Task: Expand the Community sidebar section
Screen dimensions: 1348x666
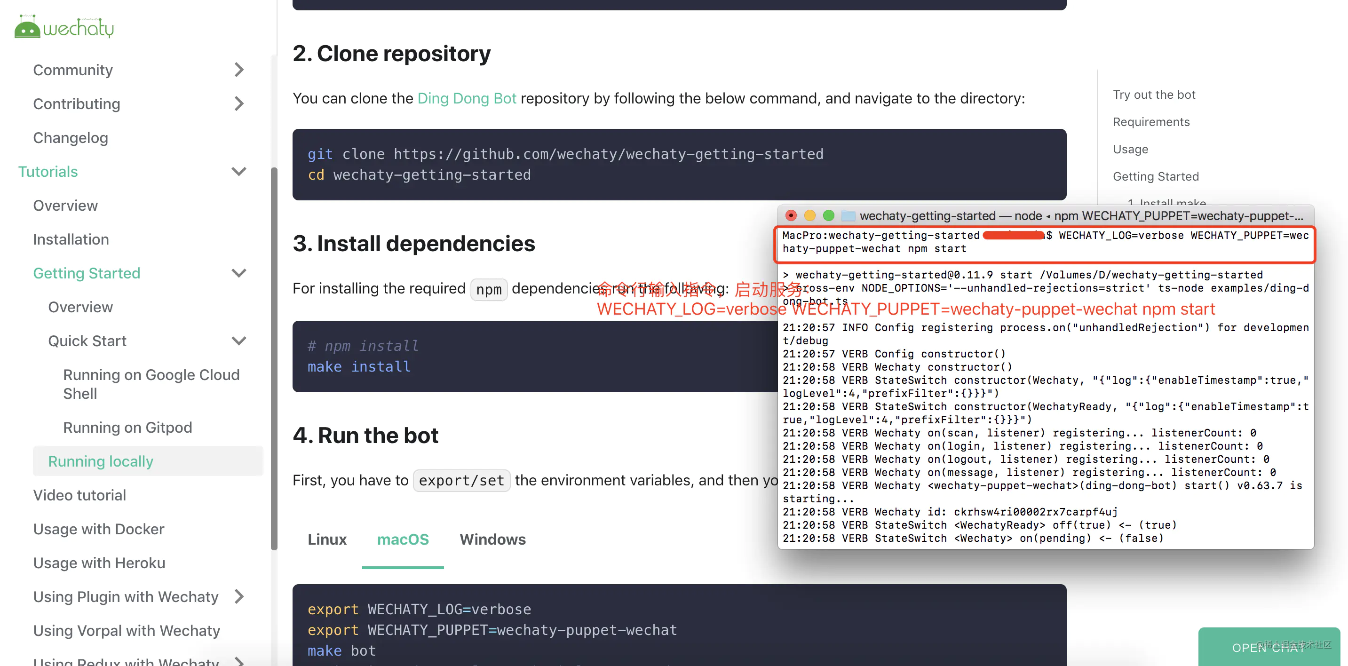Action: [239, 70]
